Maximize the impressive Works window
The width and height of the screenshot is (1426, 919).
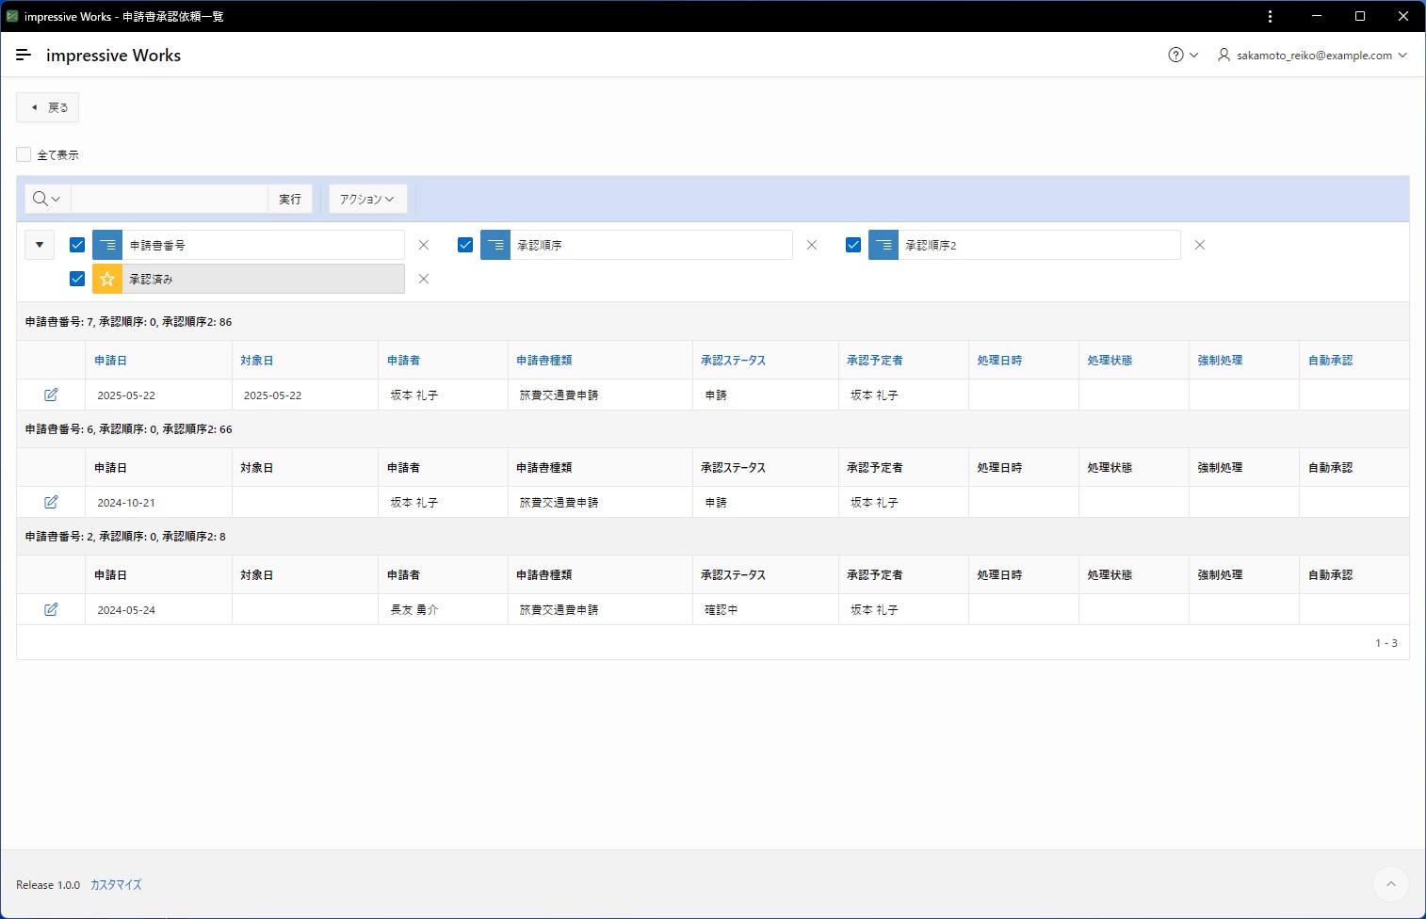1360,16
